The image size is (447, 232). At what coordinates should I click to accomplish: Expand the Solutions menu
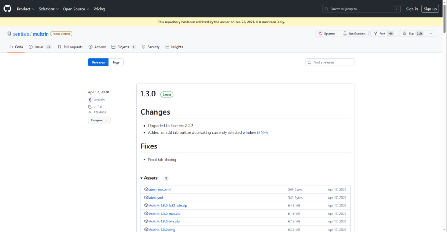click(x=49, y=9)
